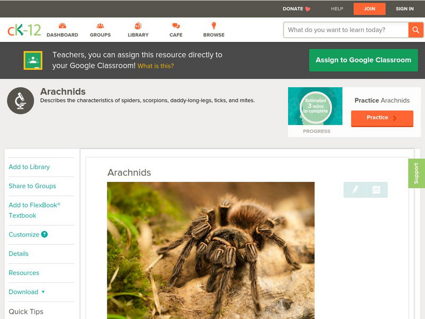The image size is (425, 319).
Task: Click the Google Classroom icon
Action: 33,60
